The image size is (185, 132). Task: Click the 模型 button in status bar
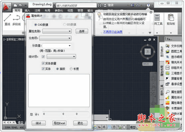[133, 127]
